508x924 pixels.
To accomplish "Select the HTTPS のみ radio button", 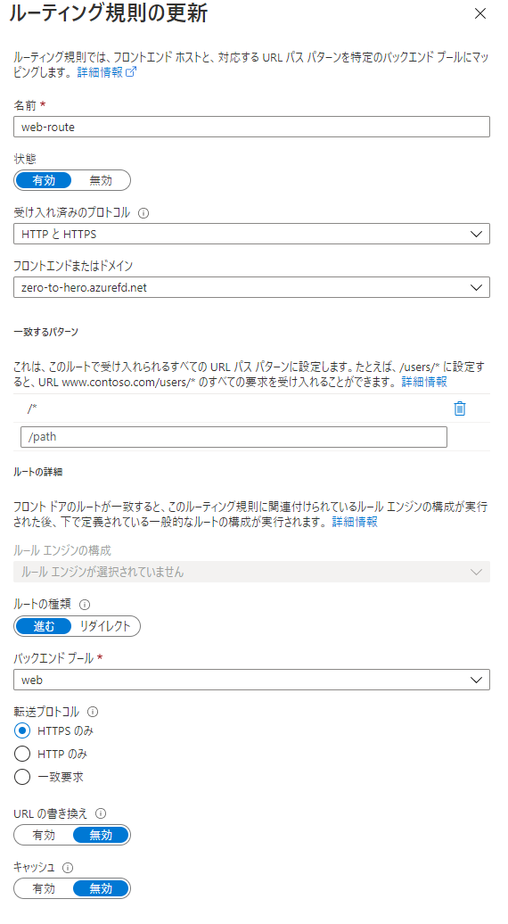I will [x=22, y=730].
